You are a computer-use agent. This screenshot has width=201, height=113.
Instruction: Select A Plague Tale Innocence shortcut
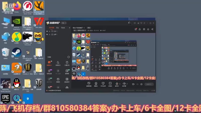[x=28, y=39]
